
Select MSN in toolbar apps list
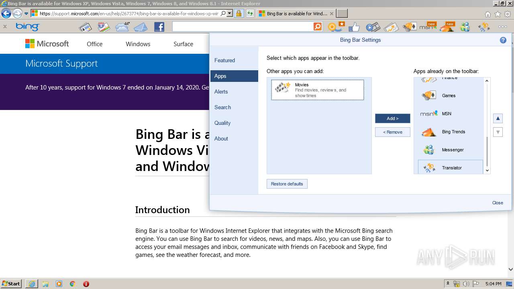click(x=451, y=114)
